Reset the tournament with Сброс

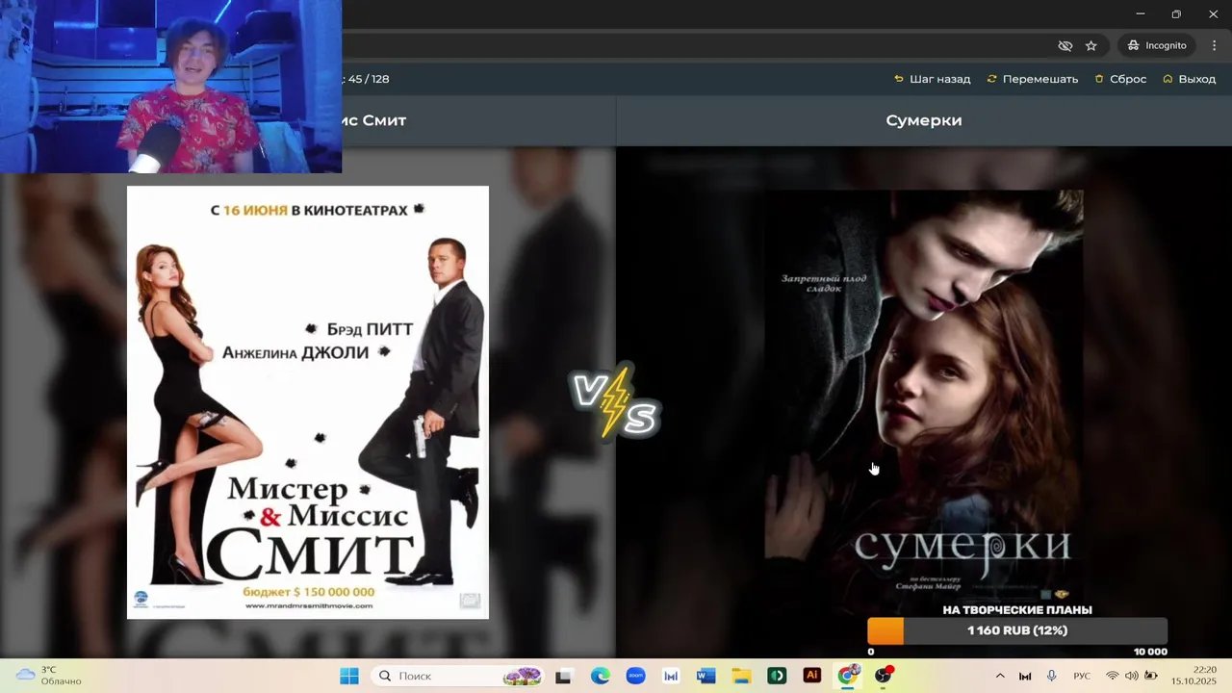coord(1120,79)
